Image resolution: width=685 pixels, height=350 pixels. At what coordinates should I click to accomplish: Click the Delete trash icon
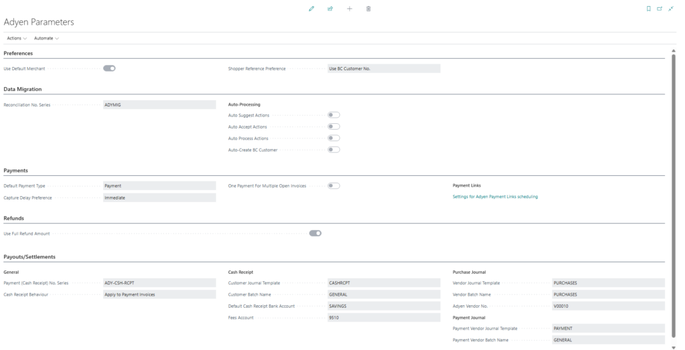coord(369,9)
